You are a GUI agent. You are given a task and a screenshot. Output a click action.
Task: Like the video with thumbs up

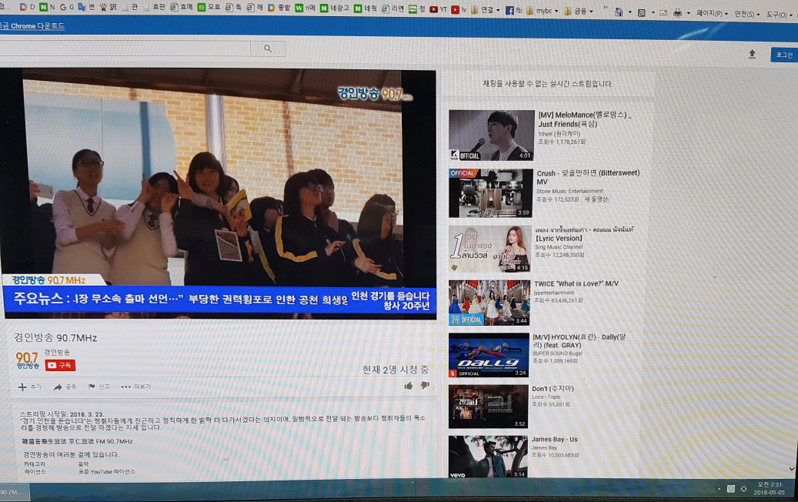(408, 386)
